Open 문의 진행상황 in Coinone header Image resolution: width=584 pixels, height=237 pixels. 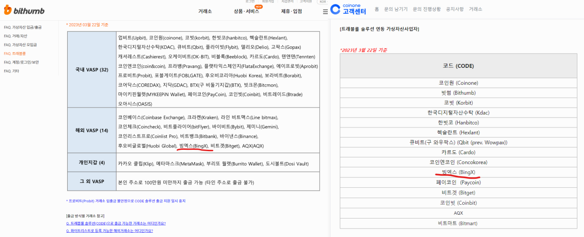click(x=427, y=9)
